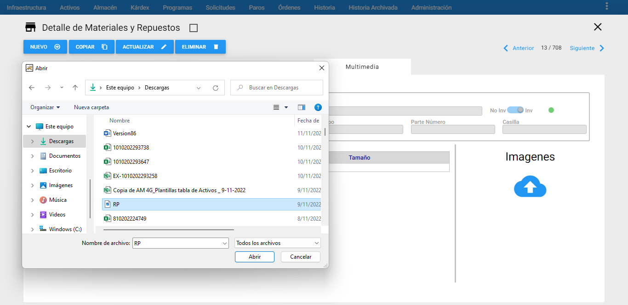Open the Kárdex menu
Viewport: 628px width, 305px height.
(x=140, y=7)
